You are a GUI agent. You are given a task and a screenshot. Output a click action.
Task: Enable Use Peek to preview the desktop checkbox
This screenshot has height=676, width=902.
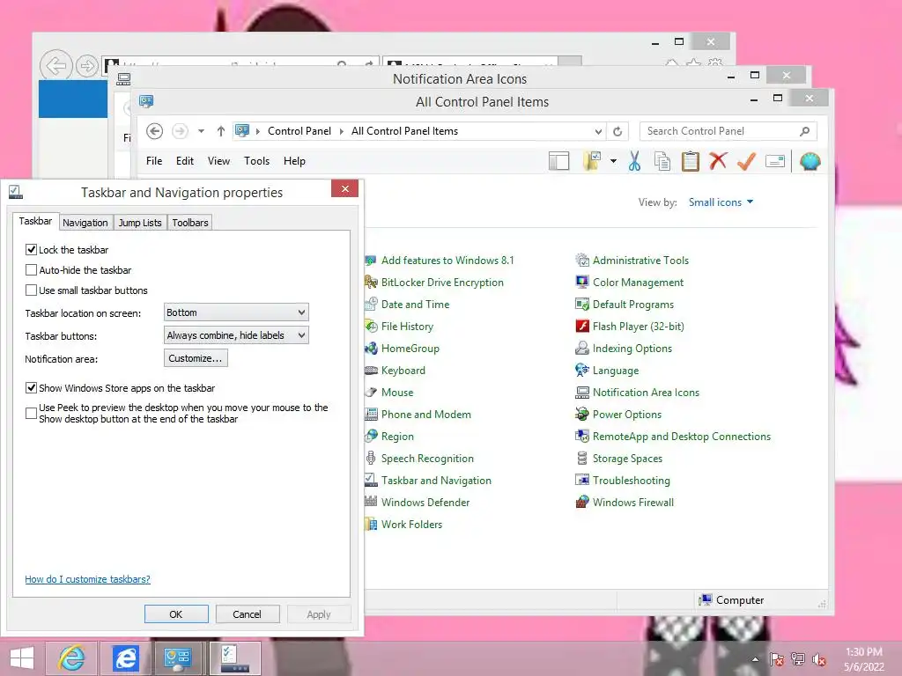point(31,413)
